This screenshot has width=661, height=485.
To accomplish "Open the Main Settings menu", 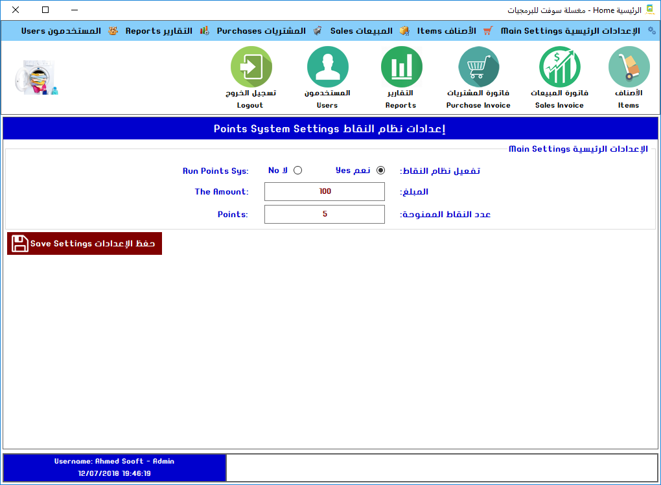I will (x=570, y=30).
